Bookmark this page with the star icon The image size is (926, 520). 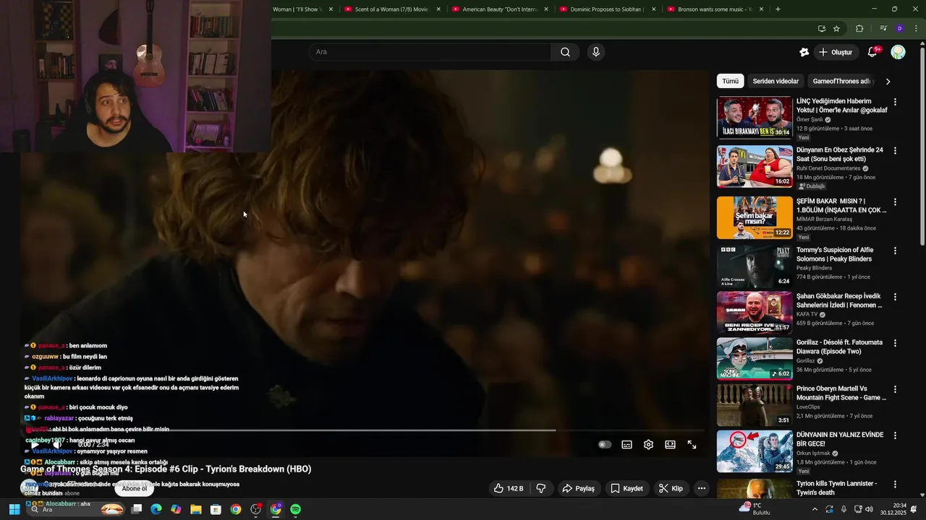(836, 29)
